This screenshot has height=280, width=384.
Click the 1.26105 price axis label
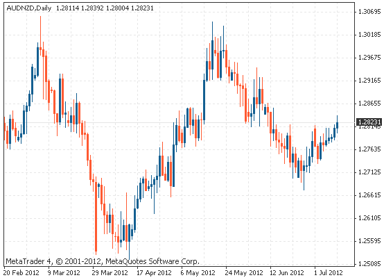tap(369, 218)
